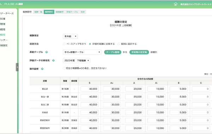This screenshot has height=134, width=212.
Task: Click the 営業部 department name cell
Action: [45, 112]
